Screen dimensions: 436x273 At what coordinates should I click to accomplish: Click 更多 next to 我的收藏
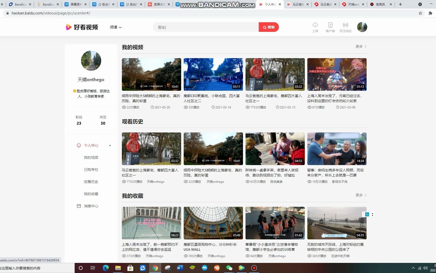tap(361, 195)
